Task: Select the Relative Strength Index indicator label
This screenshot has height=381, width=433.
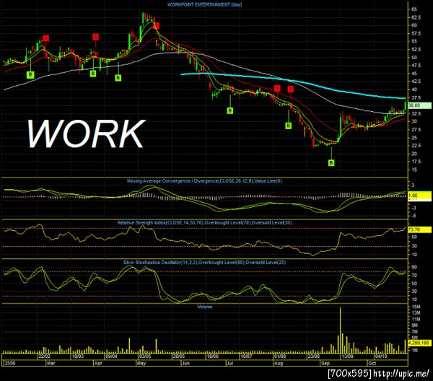Action: (x=205, y=223)
